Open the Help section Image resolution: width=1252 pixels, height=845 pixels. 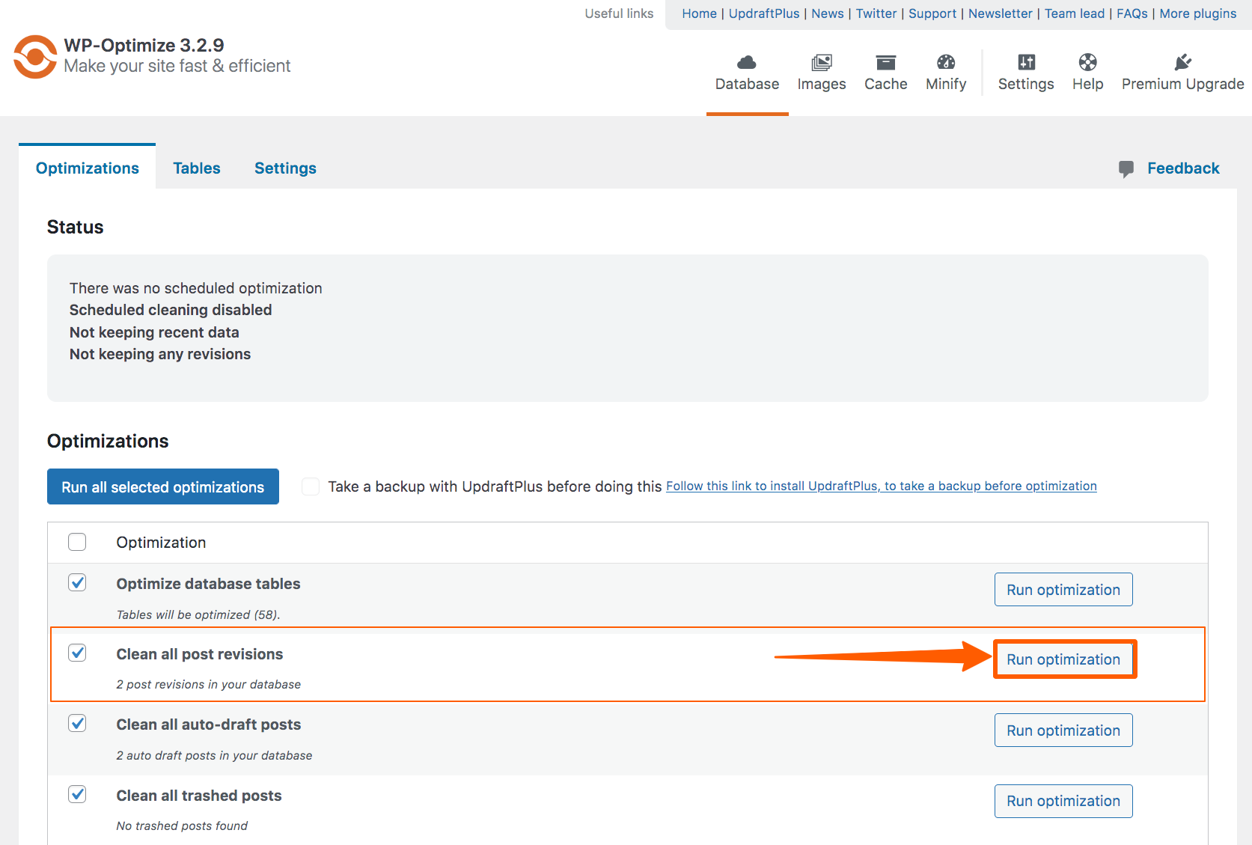pyautogui.click(x=1087, y=71)
